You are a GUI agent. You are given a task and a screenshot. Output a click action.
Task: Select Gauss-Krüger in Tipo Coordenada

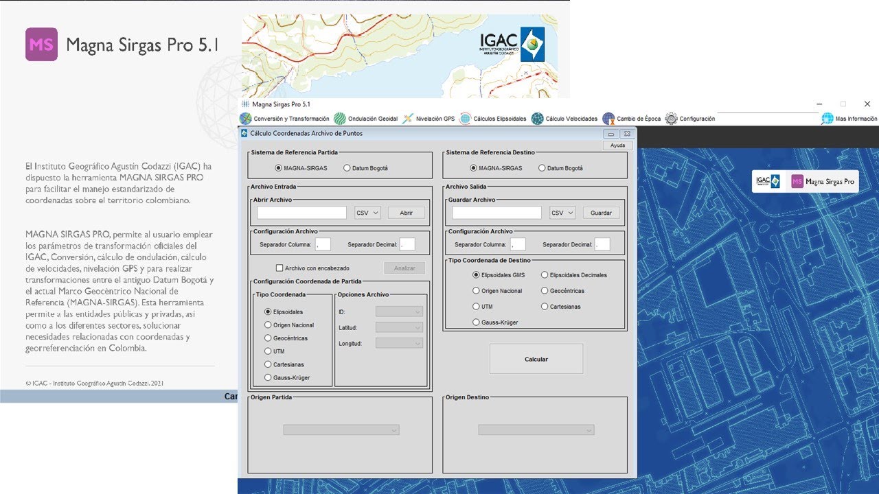click(x=269, y=377)
